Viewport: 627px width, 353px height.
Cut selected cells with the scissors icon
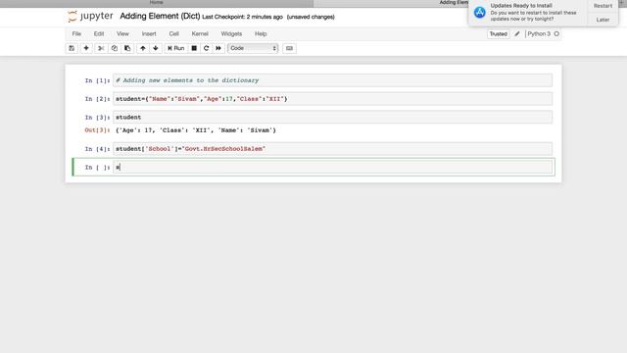tap(101, 48)
